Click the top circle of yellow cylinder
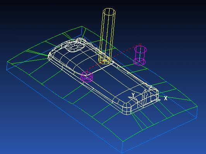The image size is (206, 154). click(x=109, y=12)
